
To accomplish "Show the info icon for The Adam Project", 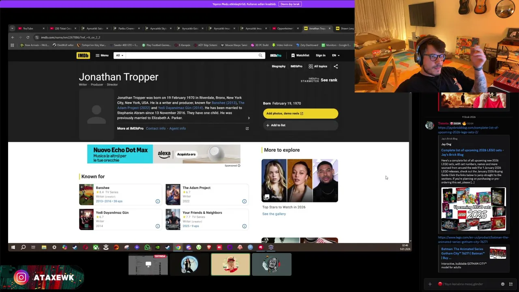I will 244,201.
